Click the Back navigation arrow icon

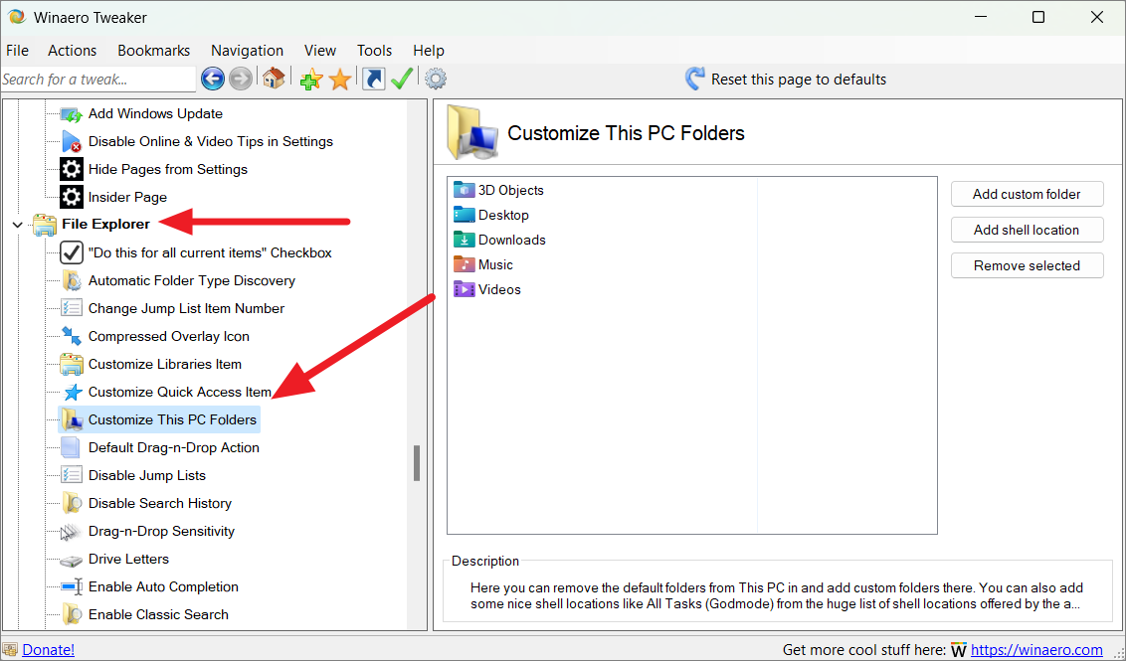(213, 79)
